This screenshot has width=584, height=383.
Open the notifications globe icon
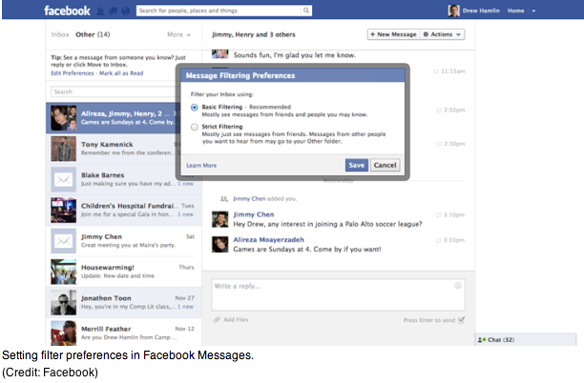tap(126, 10)
